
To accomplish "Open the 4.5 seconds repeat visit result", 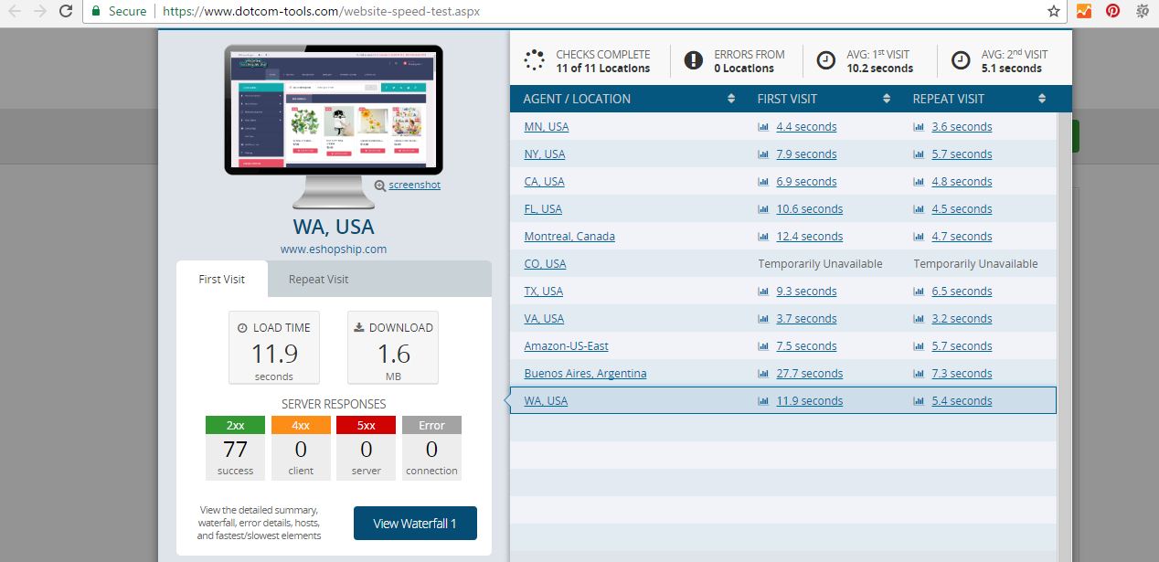I will click(x=962, y=209).
